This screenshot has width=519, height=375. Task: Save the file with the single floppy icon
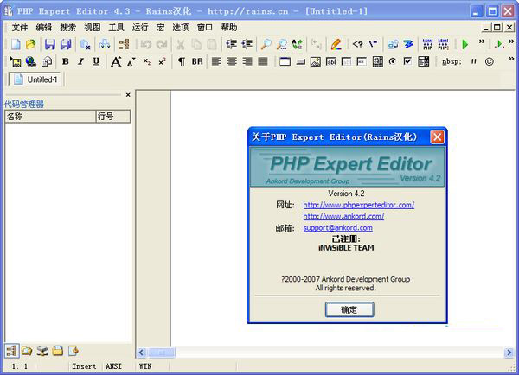(50, 44)
